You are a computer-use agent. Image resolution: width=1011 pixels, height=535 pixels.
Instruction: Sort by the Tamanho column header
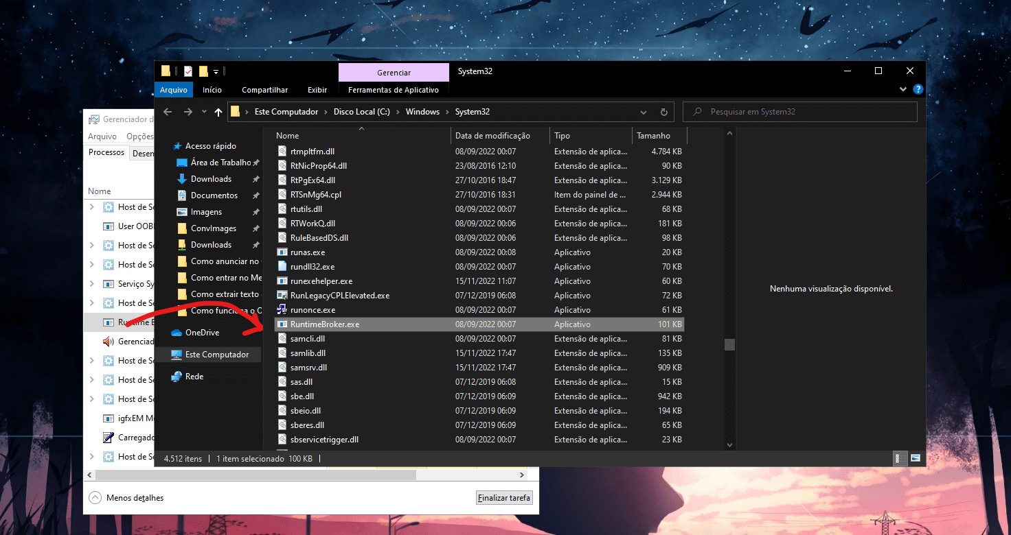pos(659,136)
